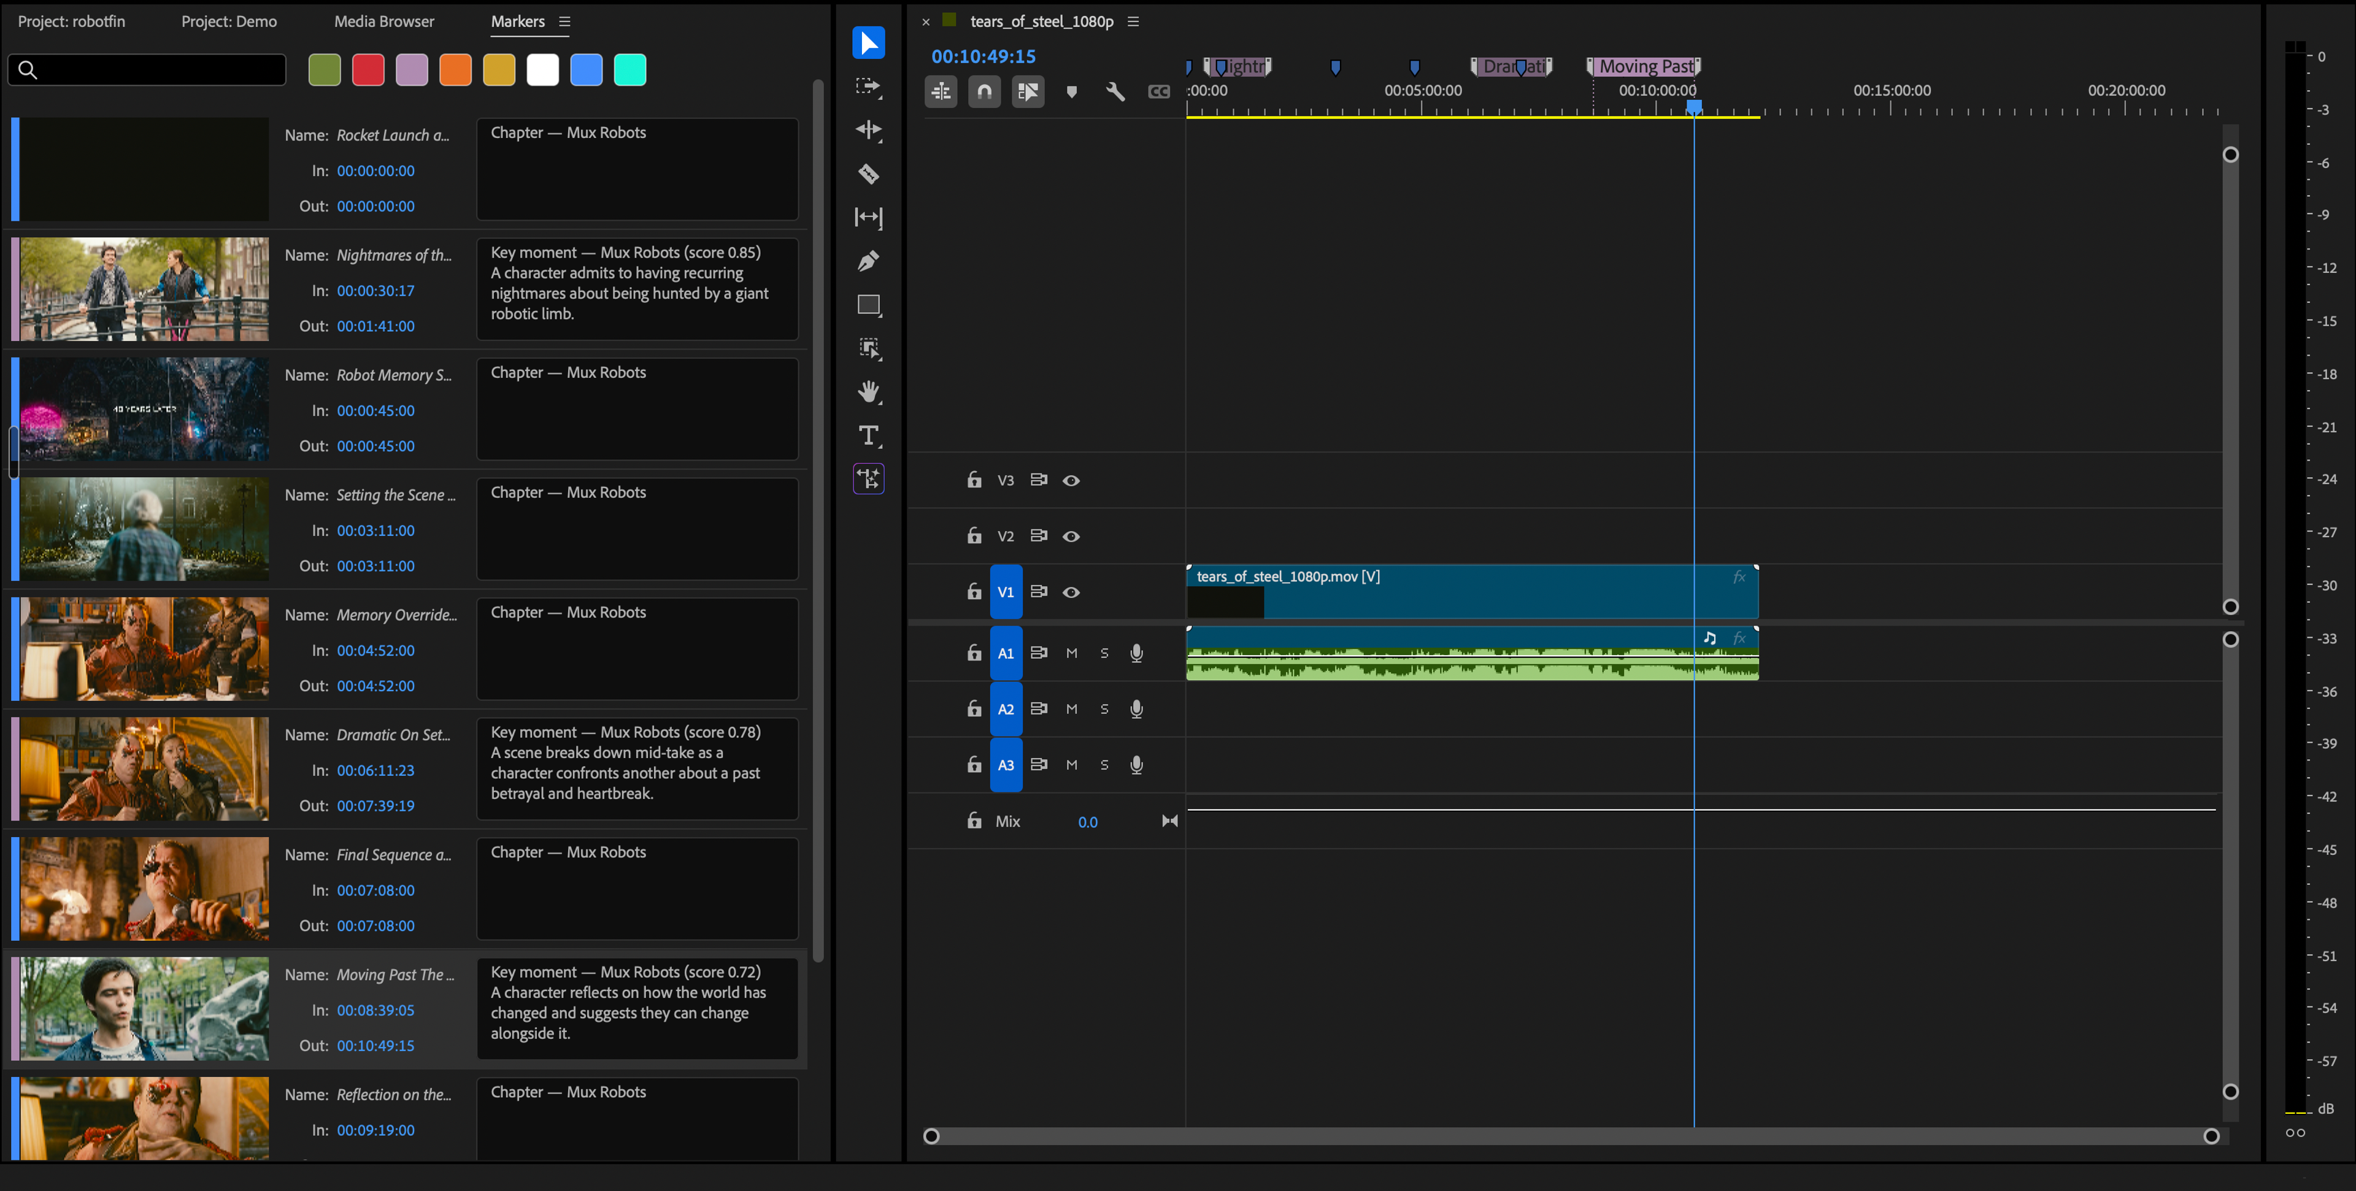Hide track V2 output with eye icon

(x=1071, y=537)
